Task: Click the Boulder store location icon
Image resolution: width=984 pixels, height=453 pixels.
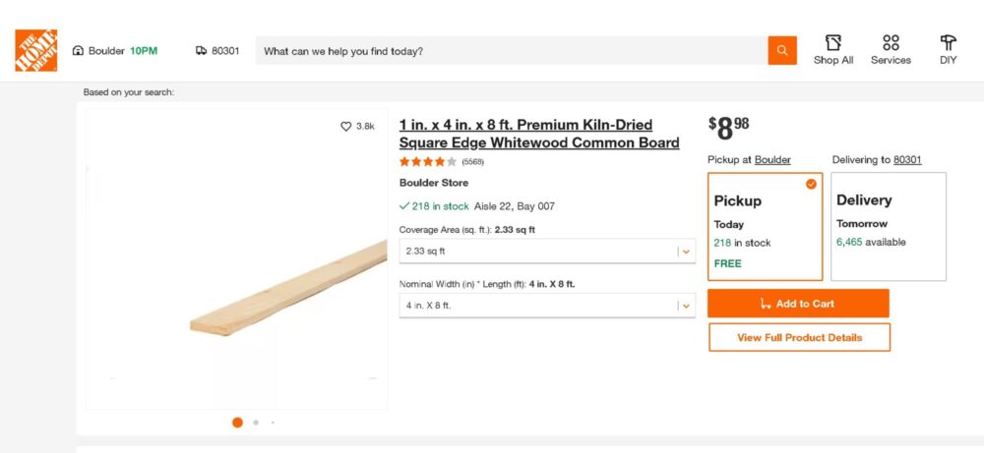Action: (79, 51)
